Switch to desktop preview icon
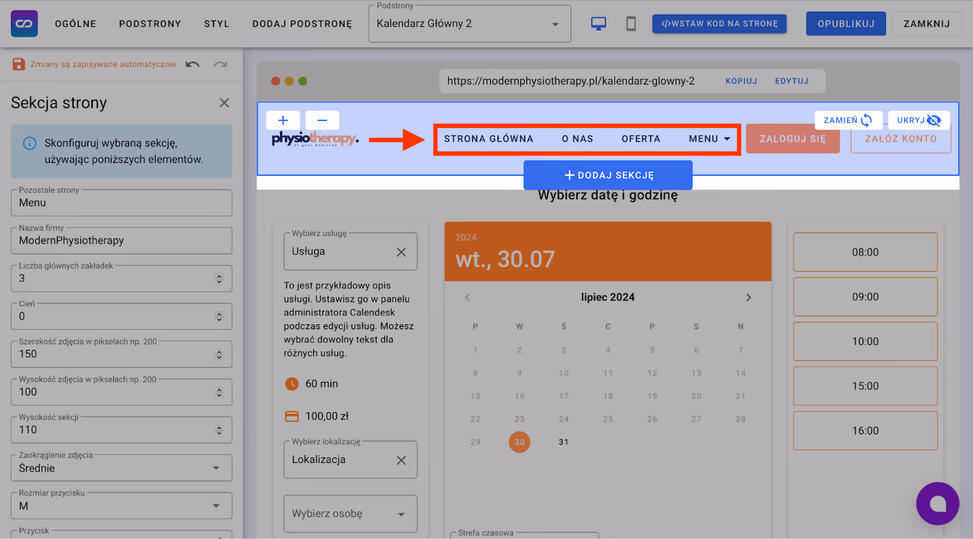Screen dimensions: 973x539 click(x=598, y=24)
